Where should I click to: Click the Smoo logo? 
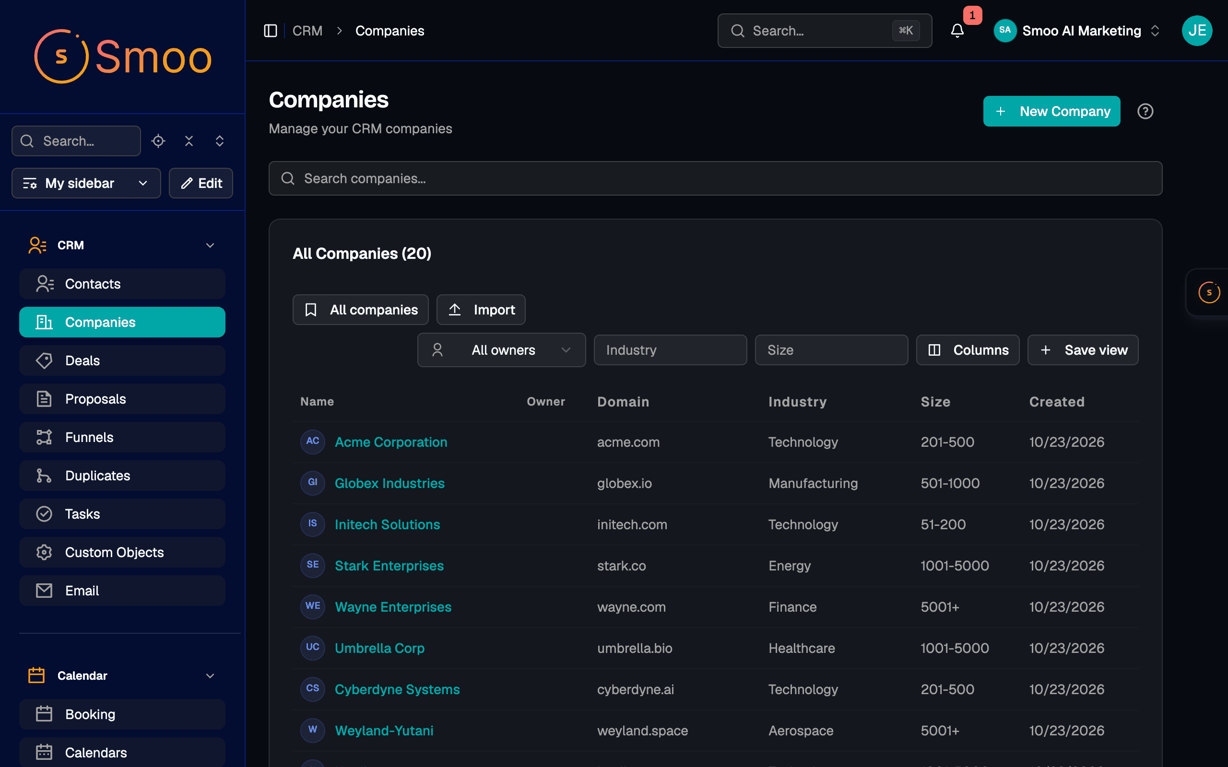pos(123,56)
